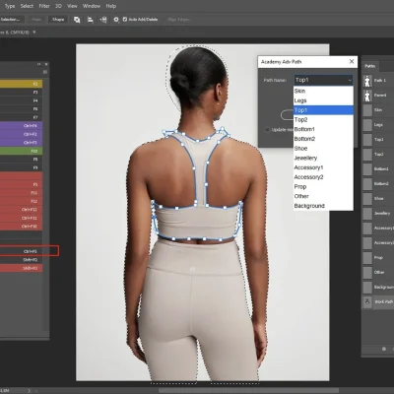This screenshot has height=394, width=394.
Task: Select the Other path in Paths panel
Action: 378,272
